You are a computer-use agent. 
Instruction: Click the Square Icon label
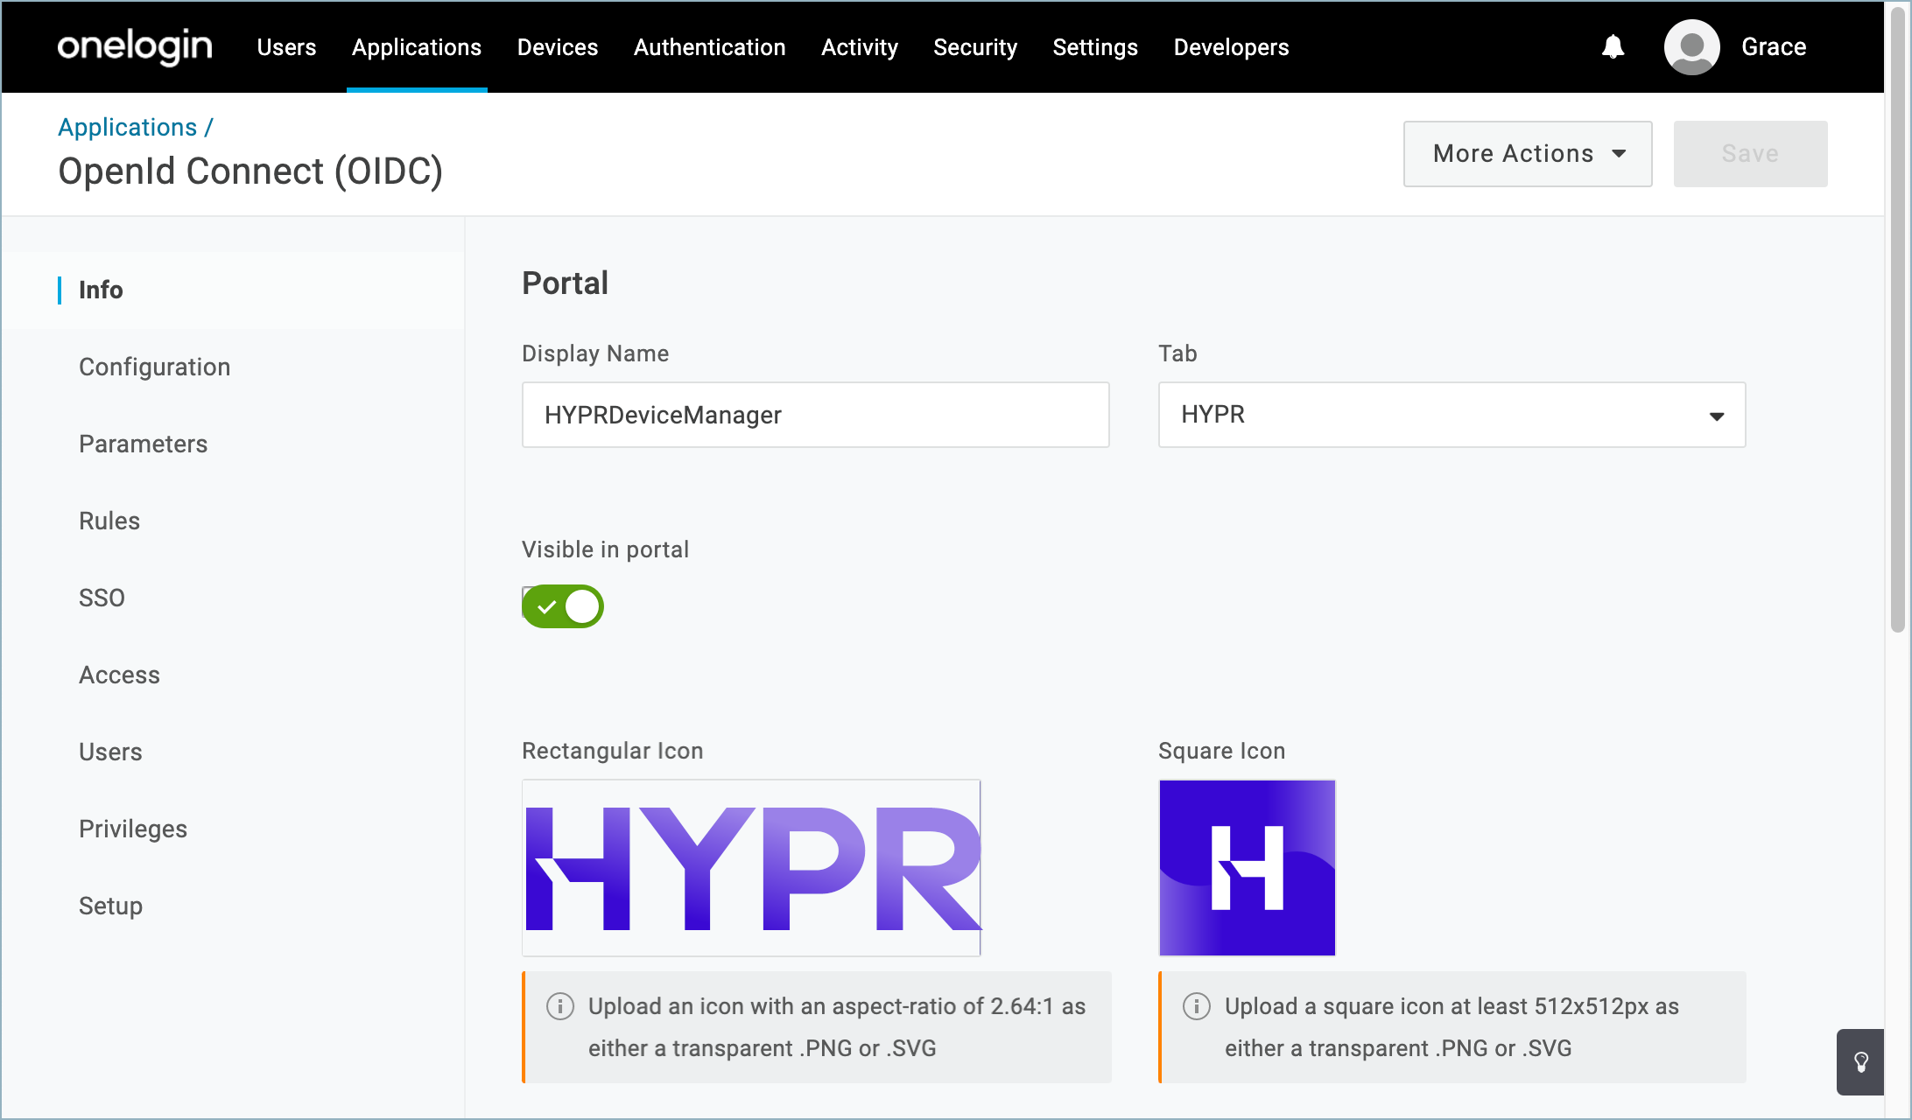1221,751
